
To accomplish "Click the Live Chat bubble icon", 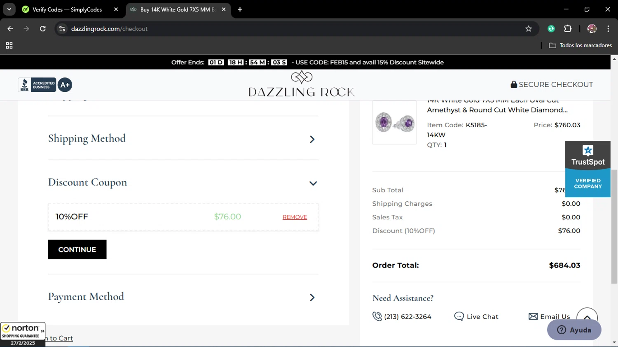I will coord(459,316).
